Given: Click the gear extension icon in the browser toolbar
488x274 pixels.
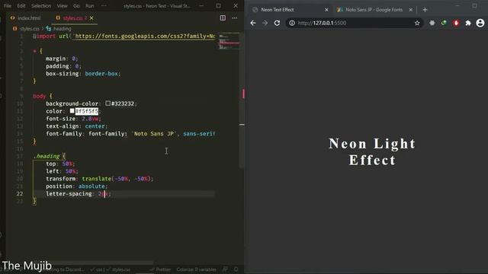Looking at the screenshot, I should (432, 23).
